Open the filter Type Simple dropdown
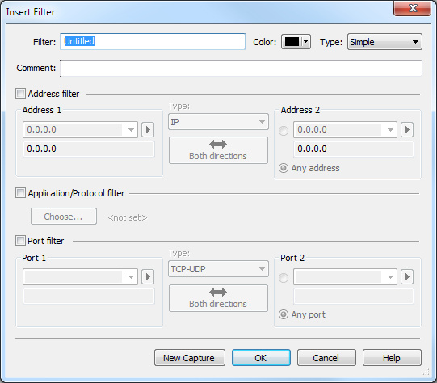The width and height of the screenshot is (437, 383). (x=384, y=42)
